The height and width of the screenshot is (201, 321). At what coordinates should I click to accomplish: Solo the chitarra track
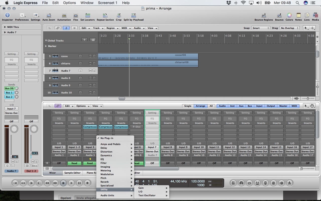click(94, 64)
